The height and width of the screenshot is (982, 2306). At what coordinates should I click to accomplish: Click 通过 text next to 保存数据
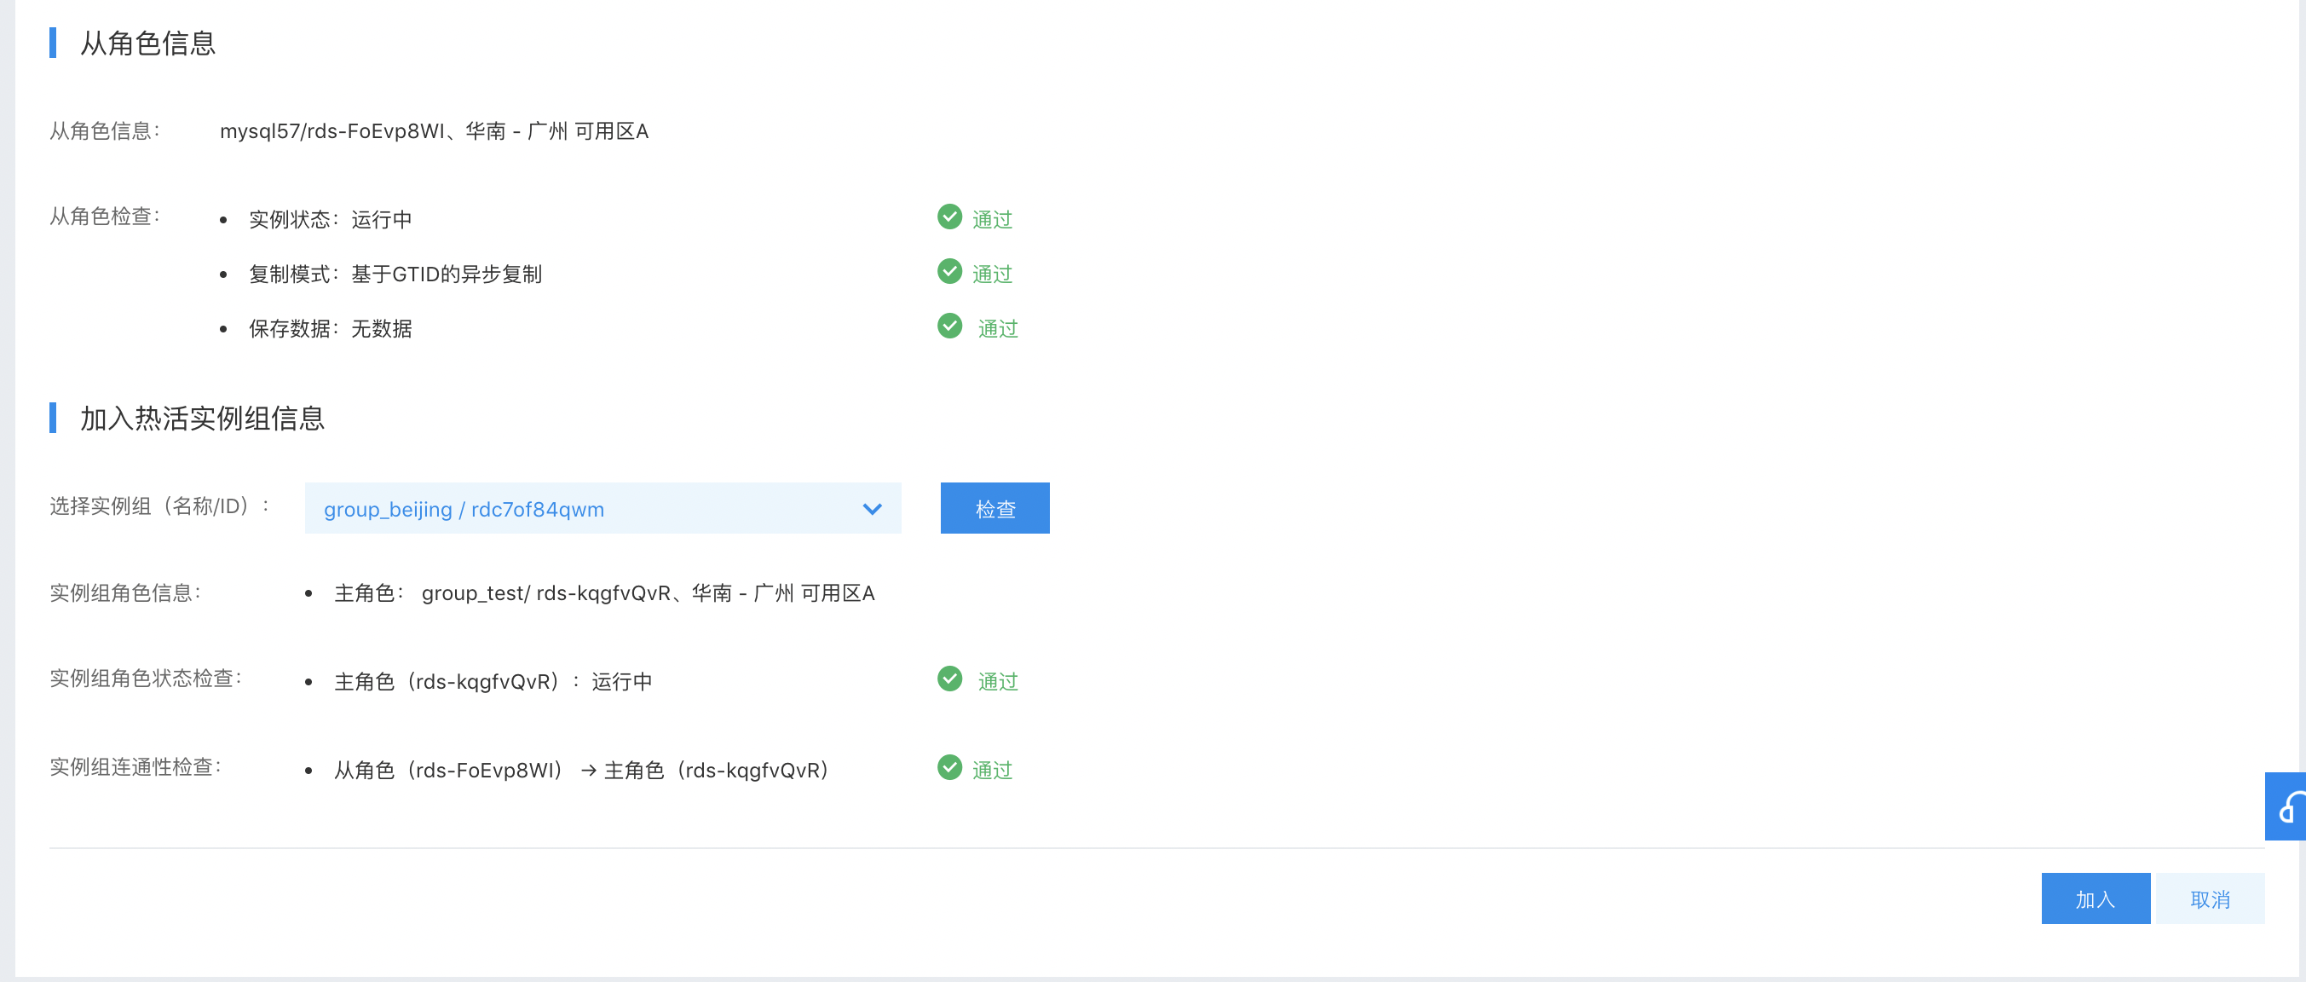(997, 328)
